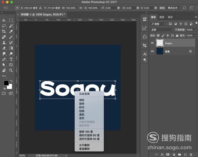Toggle pixel layer filter
Viewport: 198px width, 157px height.
[x=170, y=24]
